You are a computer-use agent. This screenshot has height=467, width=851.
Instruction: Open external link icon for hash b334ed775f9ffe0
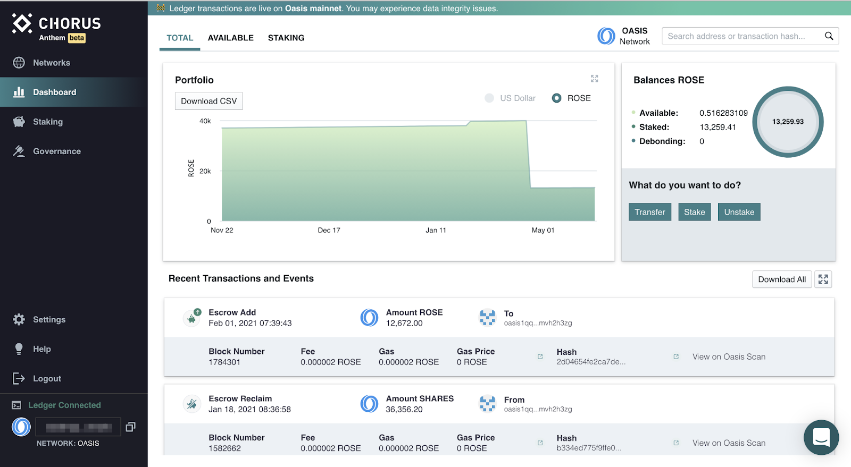click(540, 443)
